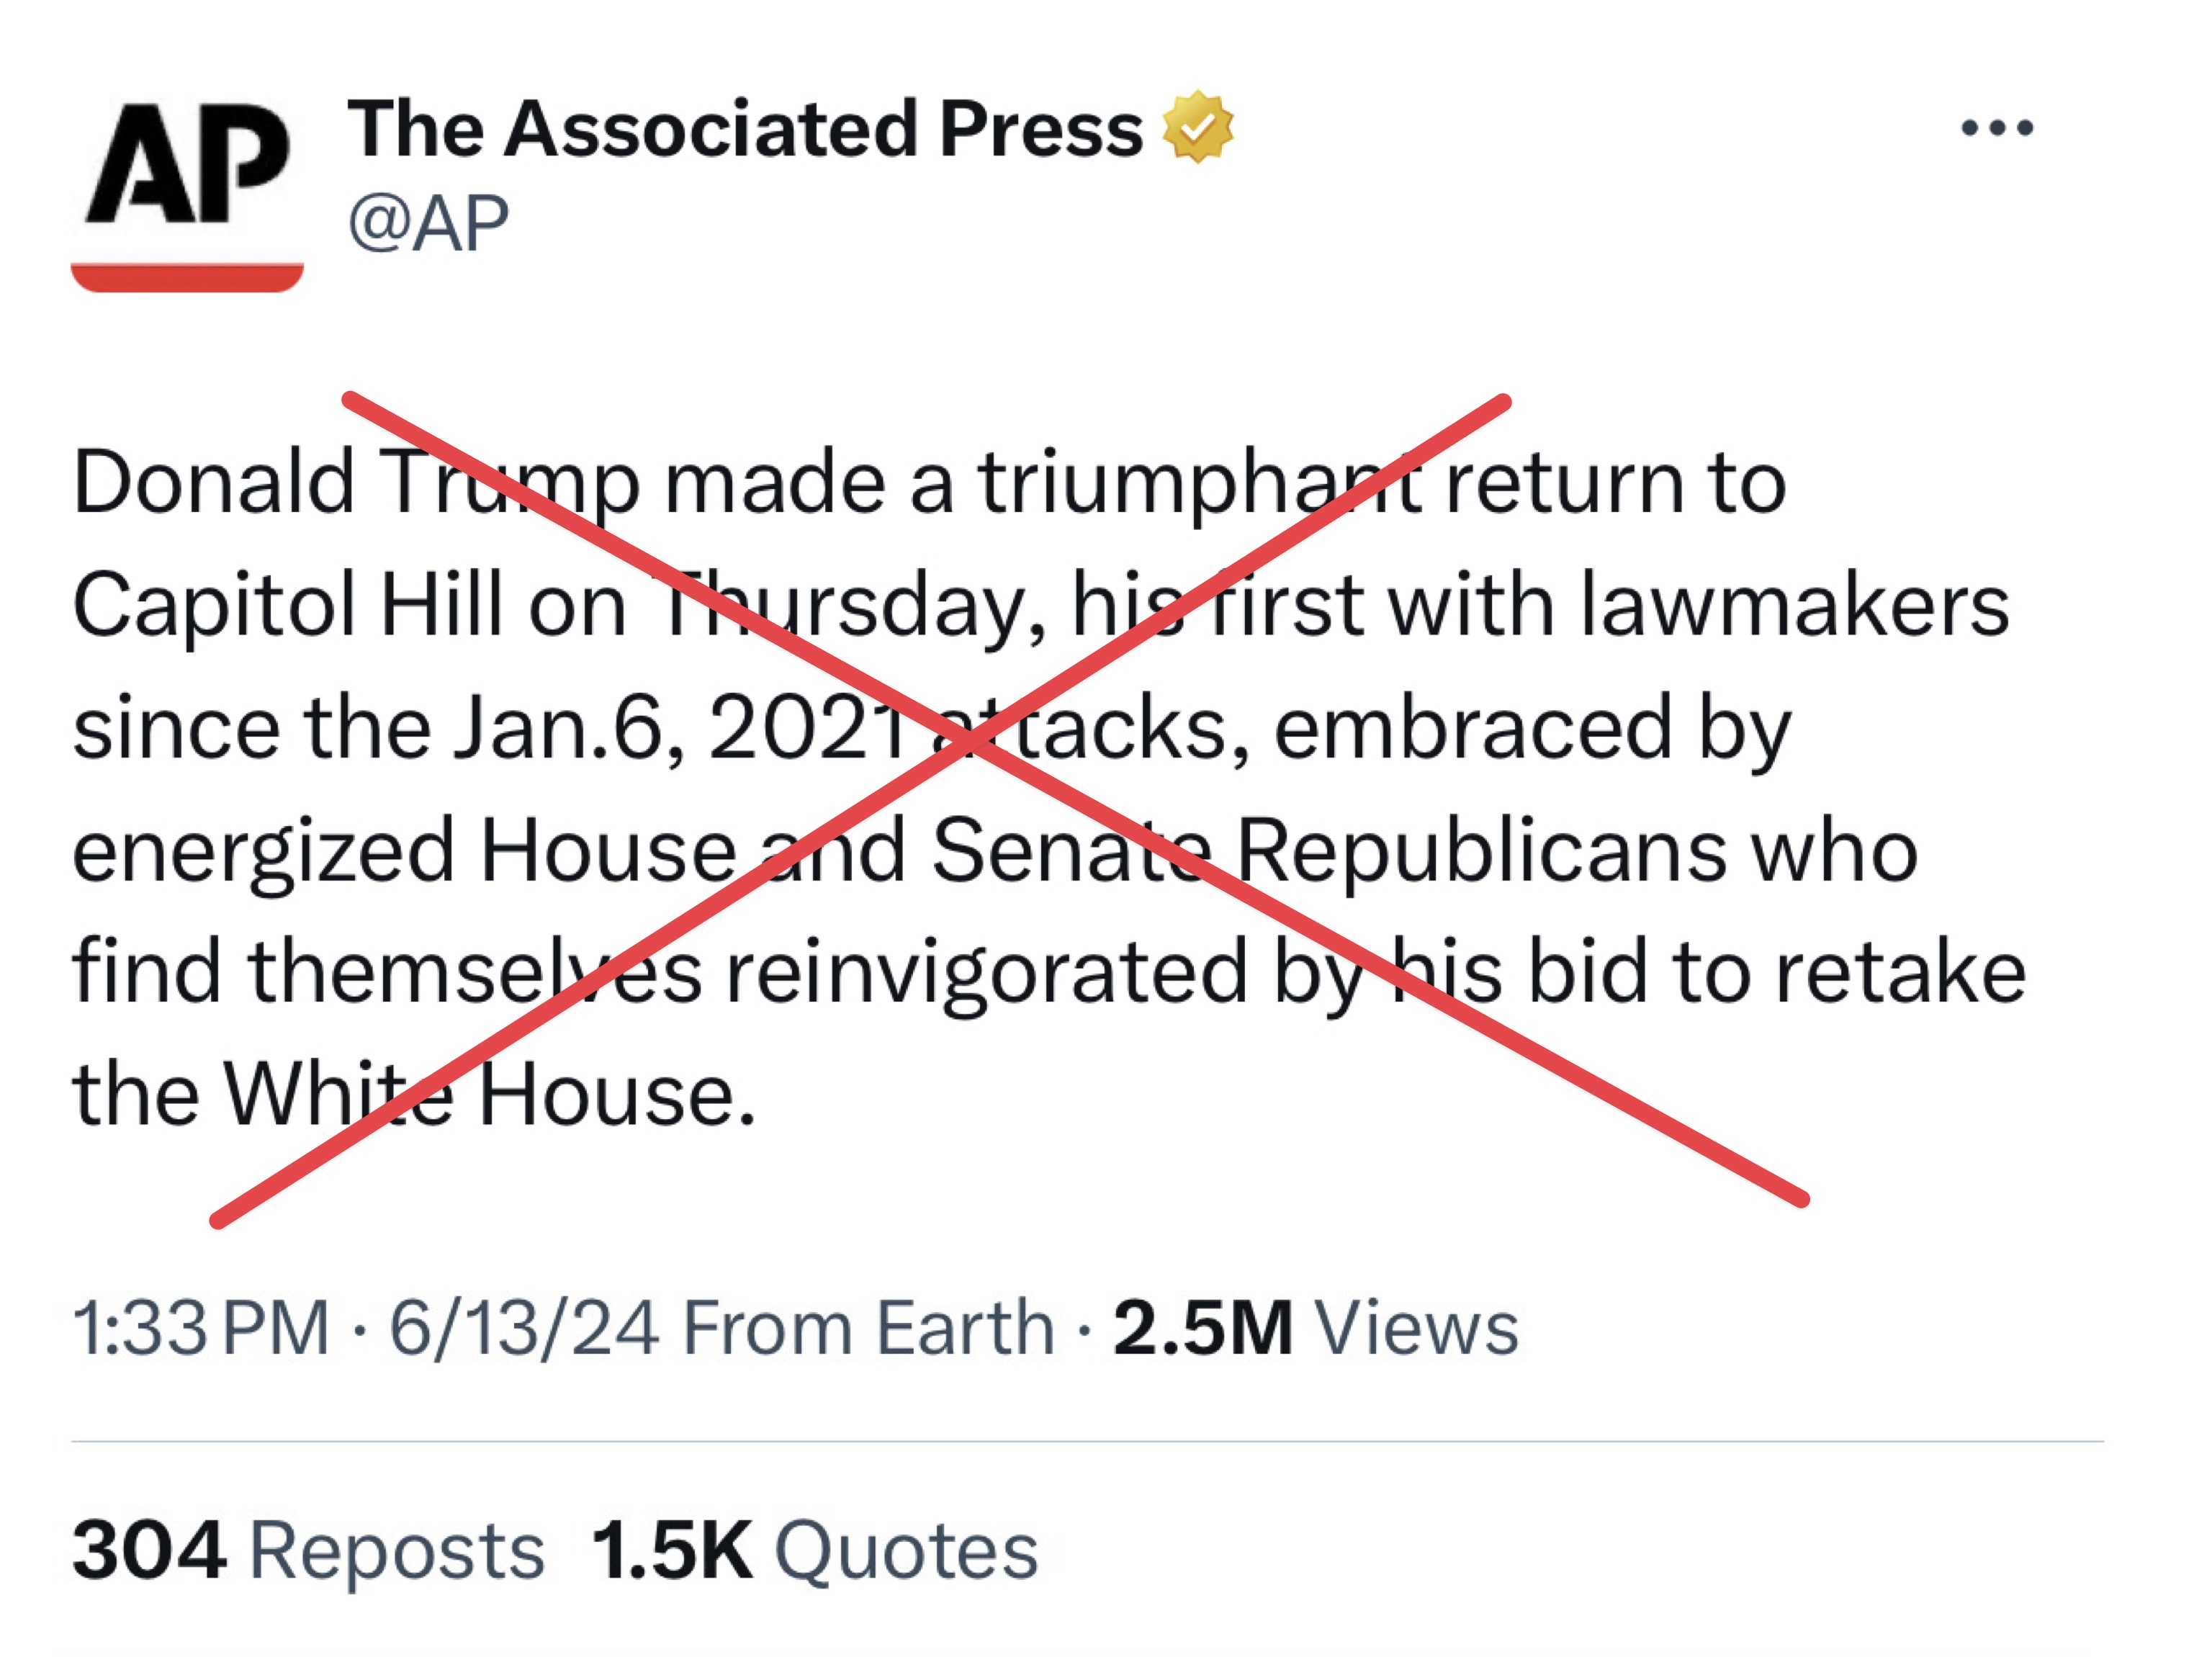Click the gold verified checkmark badge

click(x=1197, y=127)
